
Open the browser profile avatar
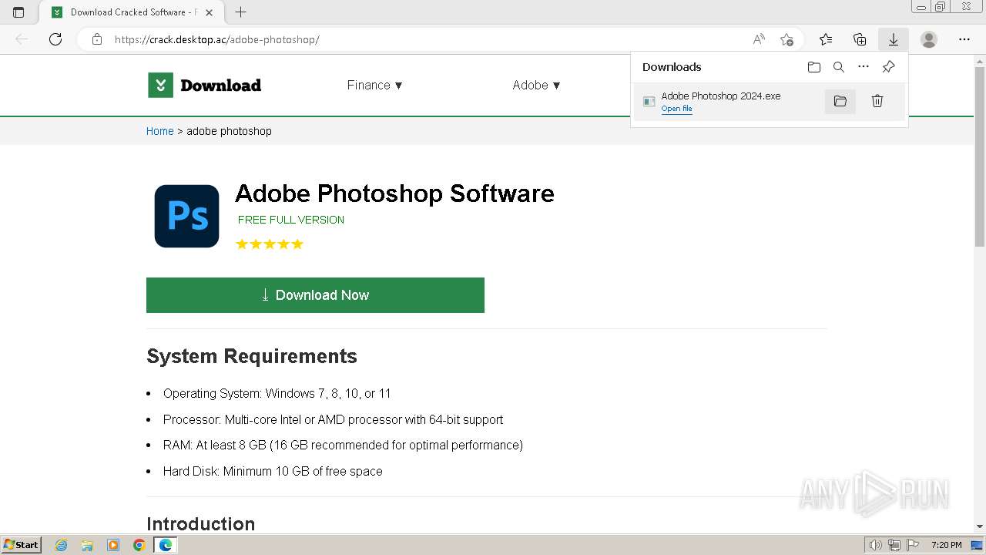pos(929,39)
